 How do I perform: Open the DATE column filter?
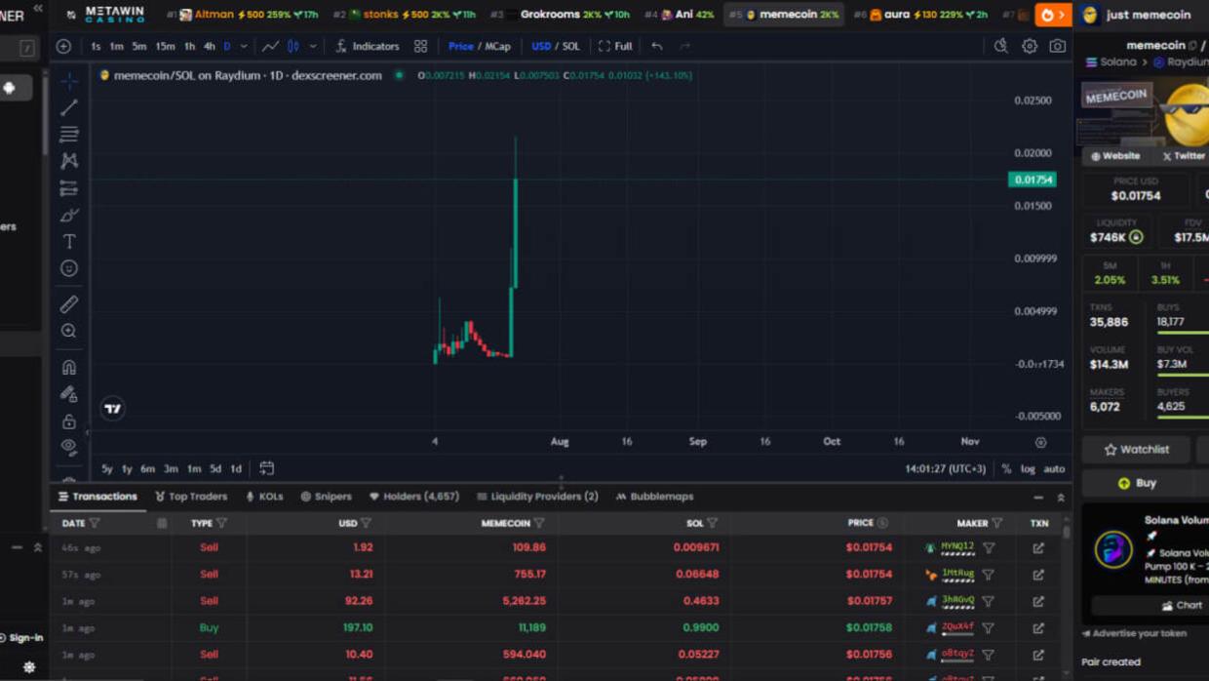click(x=95, y=524)
